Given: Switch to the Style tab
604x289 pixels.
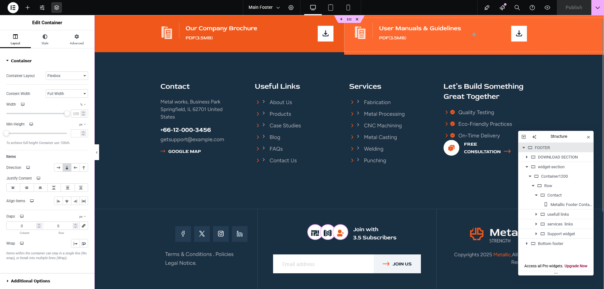Looking at the screenshot, I should click(45, 39).
